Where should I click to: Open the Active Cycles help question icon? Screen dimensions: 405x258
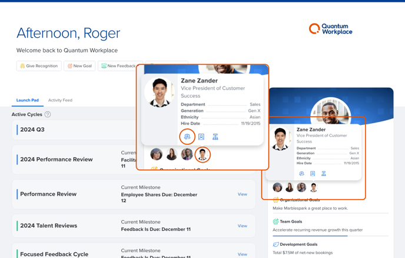pyautogui.click(x=48, y=114)
